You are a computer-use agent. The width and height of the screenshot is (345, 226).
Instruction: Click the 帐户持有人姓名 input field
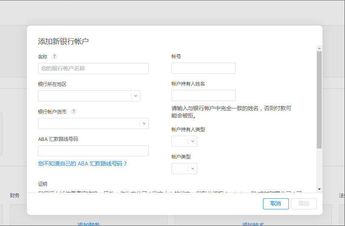coord(204,95)
